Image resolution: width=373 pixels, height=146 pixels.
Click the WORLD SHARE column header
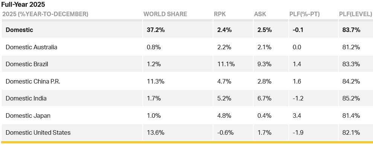[x=165, y=14]
